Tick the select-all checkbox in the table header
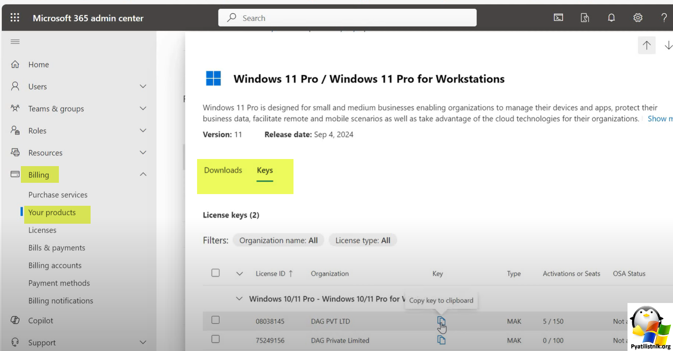Image resolution: width=673 pixels, height=351 pixels. 215,273
